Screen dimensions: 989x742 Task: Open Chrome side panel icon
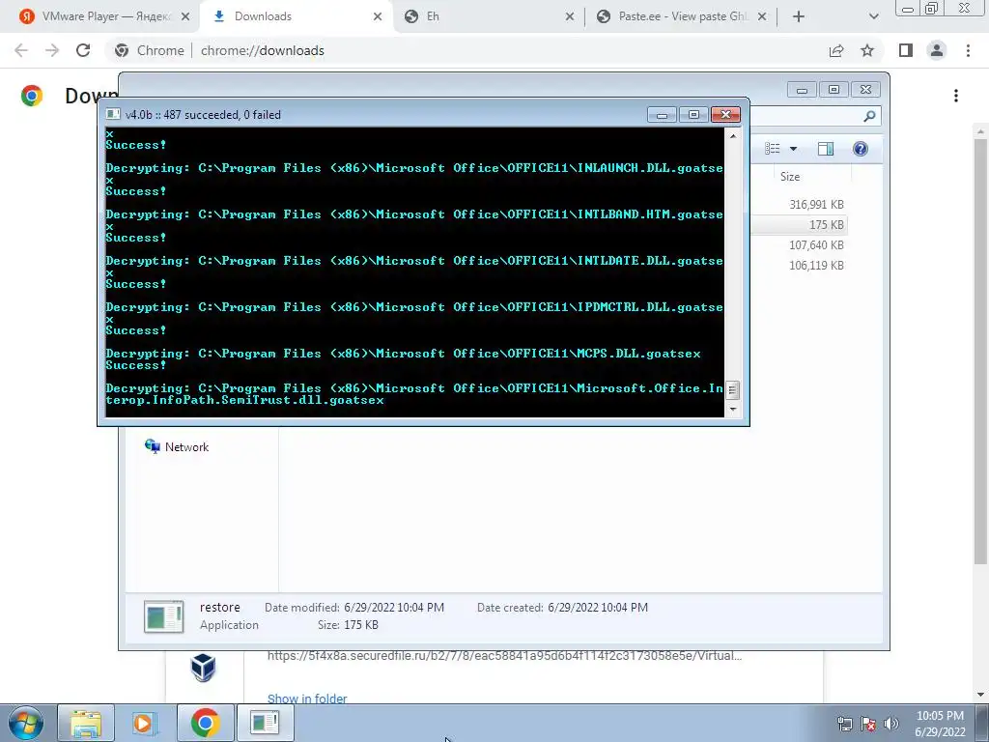[x=906, y=50]
